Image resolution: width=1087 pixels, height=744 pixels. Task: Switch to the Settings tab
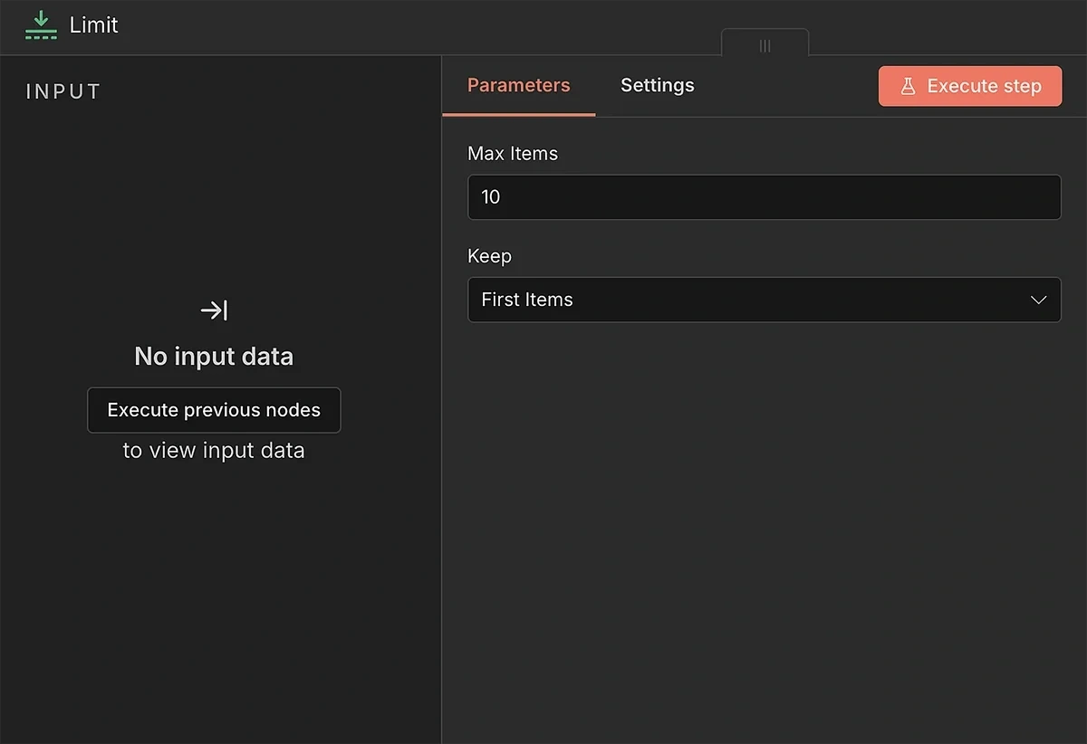tap(657, 85)
